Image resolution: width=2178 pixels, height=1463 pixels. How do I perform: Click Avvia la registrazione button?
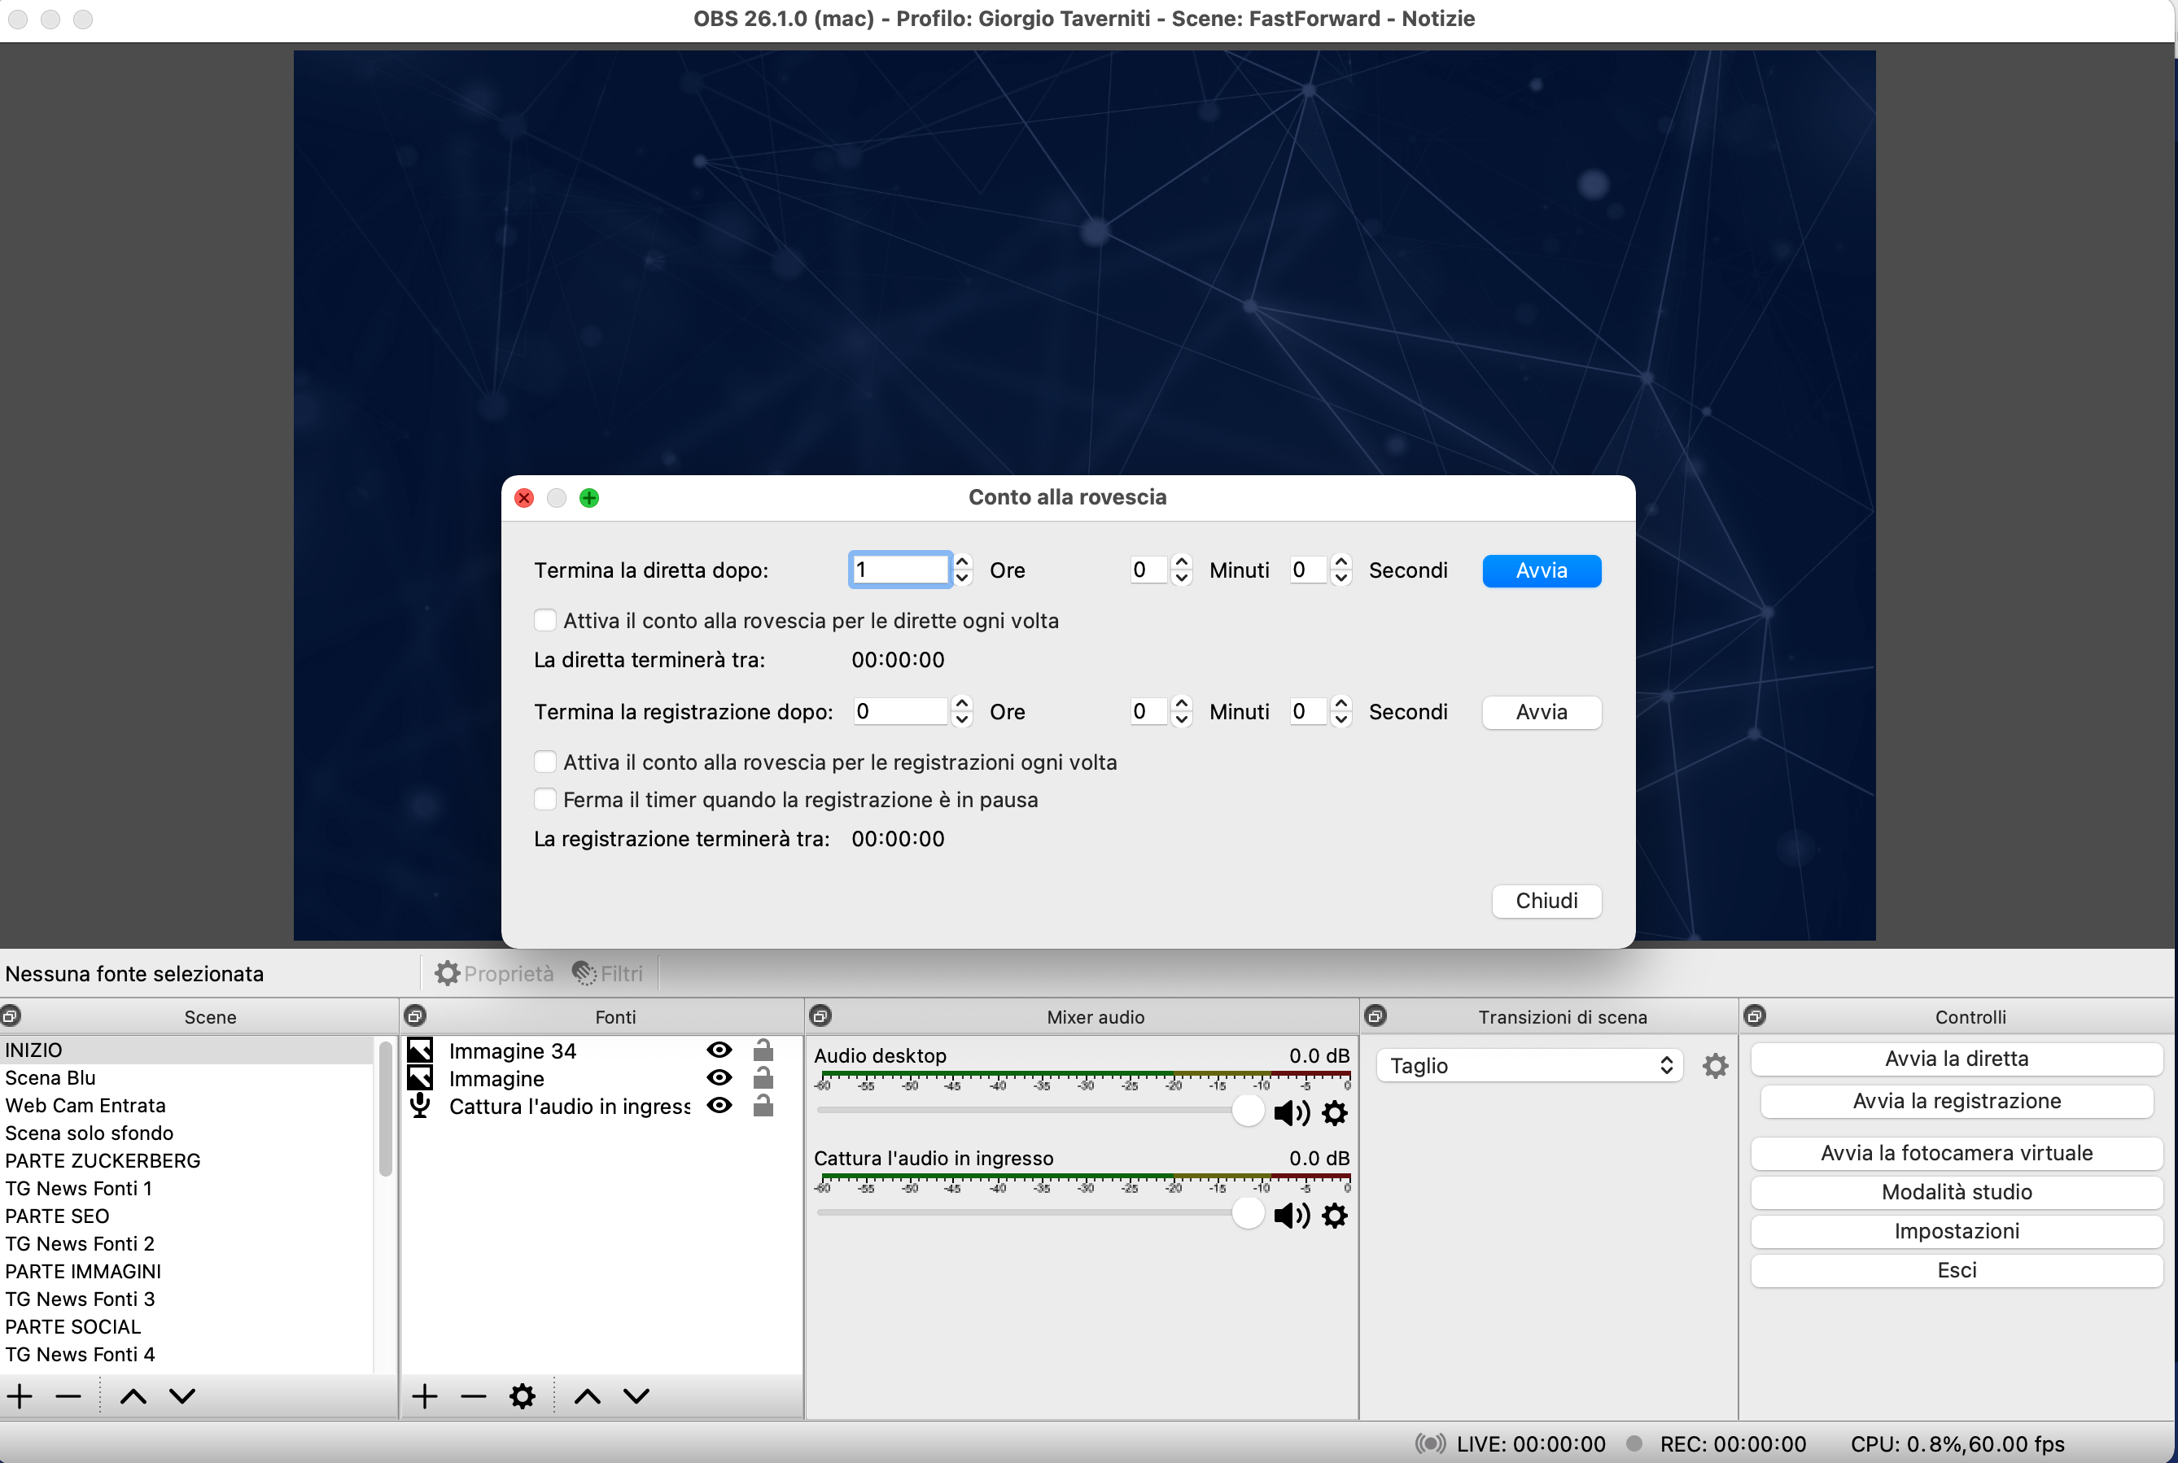[1957, 1101]
